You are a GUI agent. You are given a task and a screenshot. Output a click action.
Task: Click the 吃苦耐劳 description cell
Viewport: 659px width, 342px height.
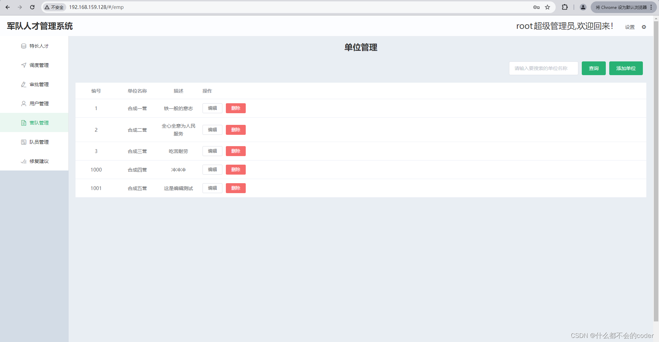[x=178, y=151]
